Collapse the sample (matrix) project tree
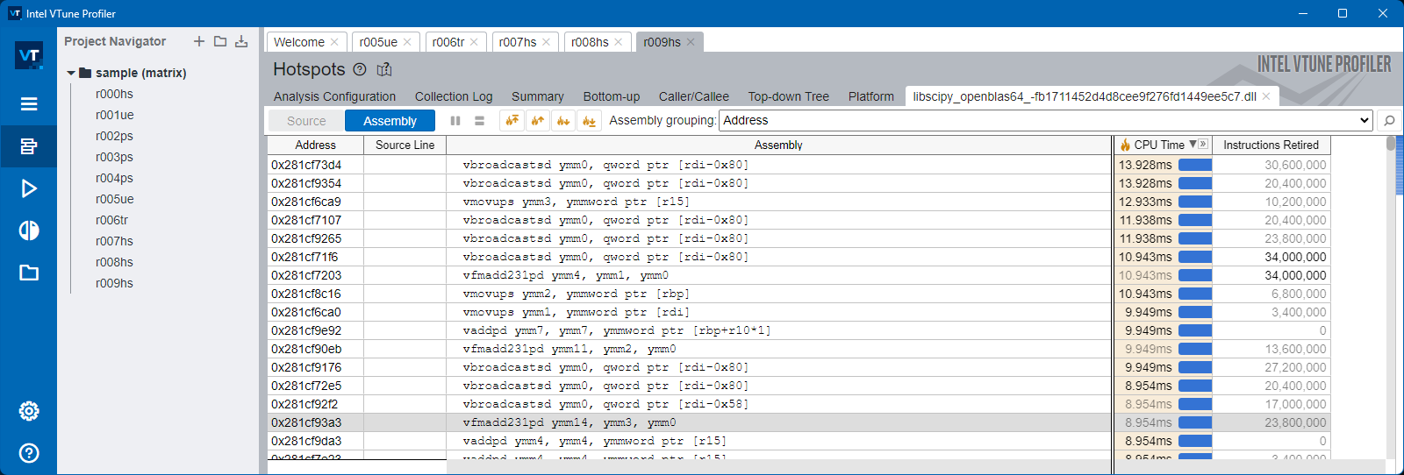Image resolution: width=1404 pixels, height=475 pixels. [x=71, y=74]
